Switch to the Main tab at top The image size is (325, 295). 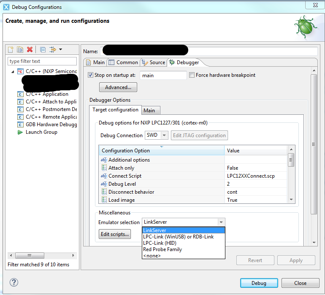pos(95,62)
